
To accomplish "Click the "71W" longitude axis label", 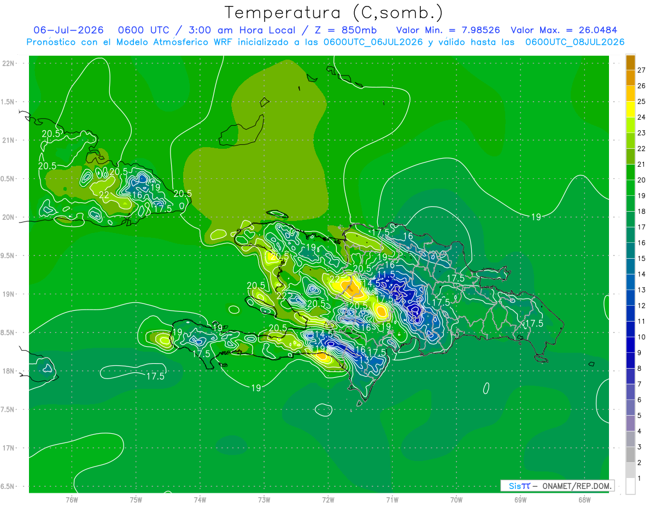I will (x=392, y=499).
